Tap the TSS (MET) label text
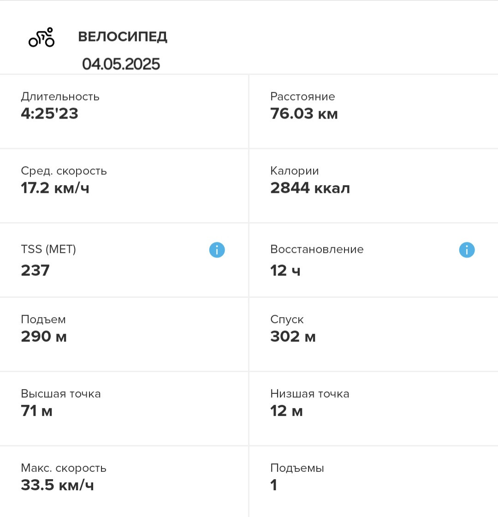Screen dimensions: 498x517 pyautogui.click(x=48, y=249)
